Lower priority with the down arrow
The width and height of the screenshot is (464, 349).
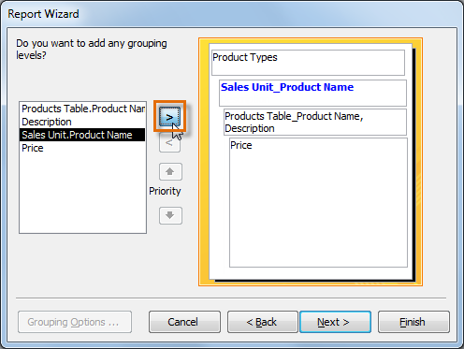pos(170,215)
